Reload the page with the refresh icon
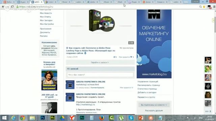This screenshot has height=121, width=216. (x=12, y=7)
